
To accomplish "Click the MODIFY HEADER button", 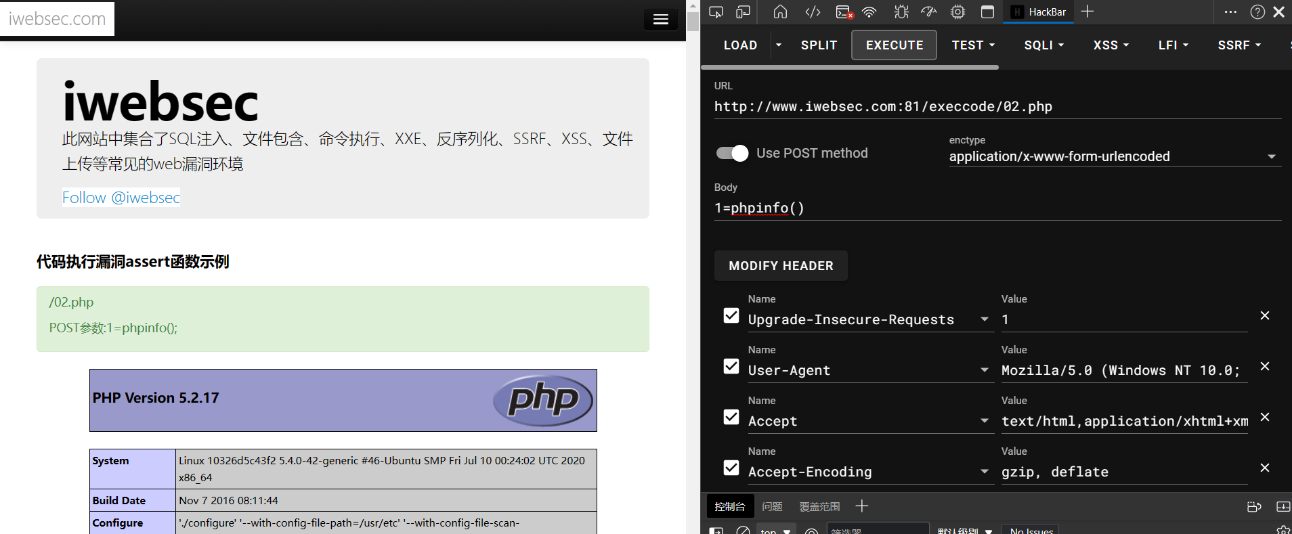I will [x=781, y=266].
